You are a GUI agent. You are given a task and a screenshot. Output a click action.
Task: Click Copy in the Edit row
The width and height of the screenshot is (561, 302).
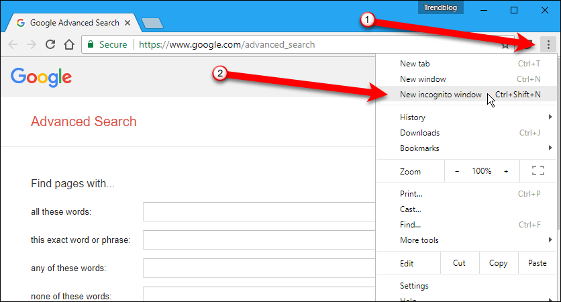click(499, 263)
